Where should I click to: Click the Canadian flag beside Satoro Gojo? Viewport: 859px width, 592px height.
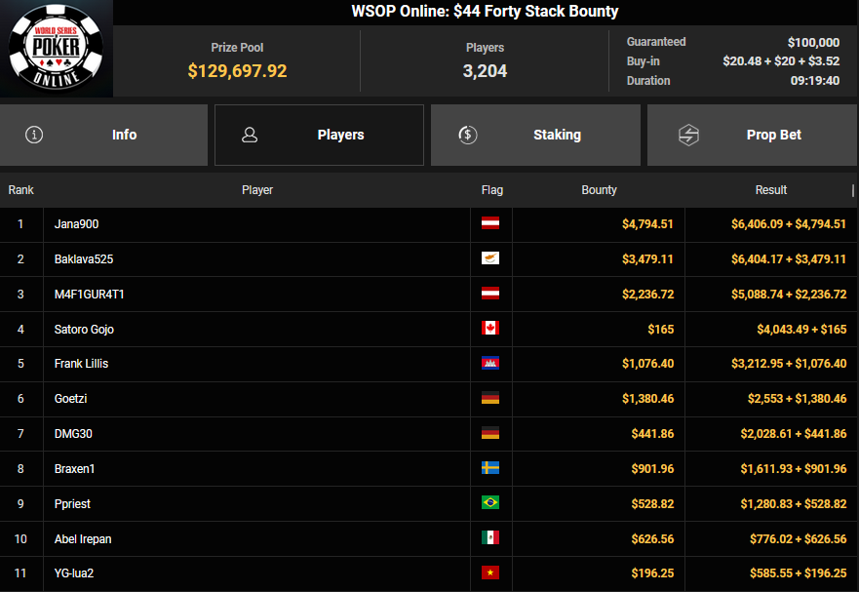(x=490, y=329)
